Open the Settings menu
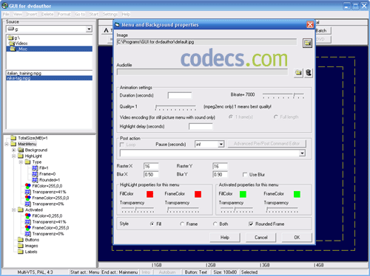Screen dimensions: 370x276 click(x=110, y=14)
